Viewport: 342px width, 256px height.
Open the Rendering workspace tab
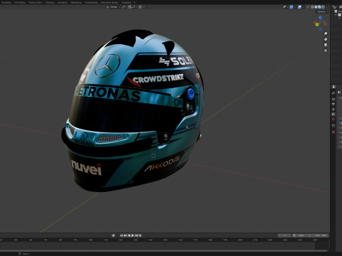76,3
